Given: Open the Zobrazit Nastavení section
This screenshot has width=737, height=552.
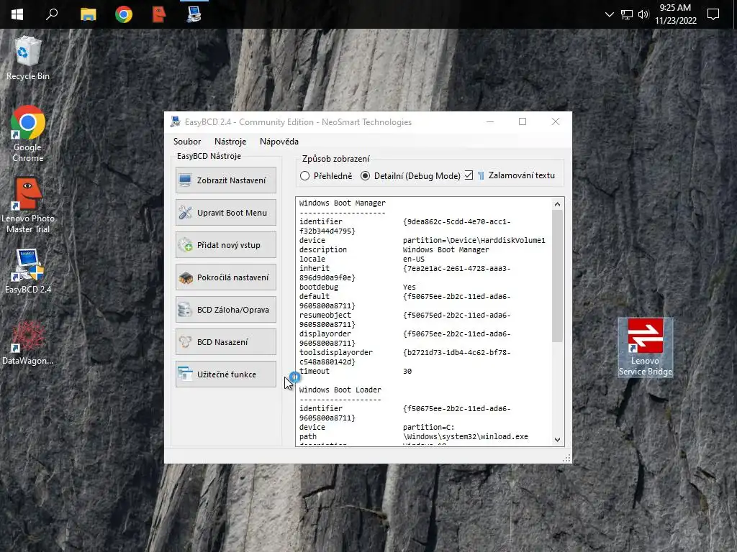Looking at the screenshot, I should tap(225, 180).
